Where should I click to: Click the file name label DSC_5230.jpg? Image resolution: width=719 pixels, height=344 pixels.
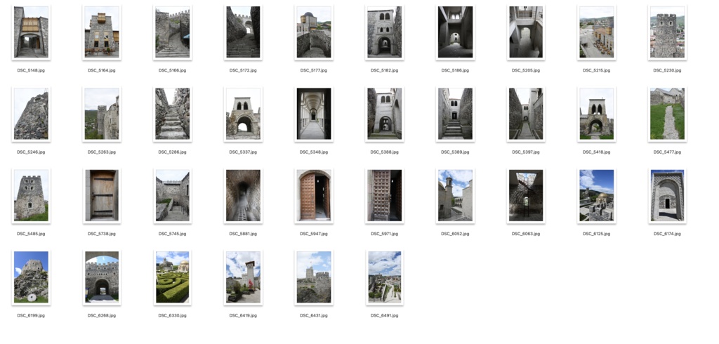click(667, 71)
